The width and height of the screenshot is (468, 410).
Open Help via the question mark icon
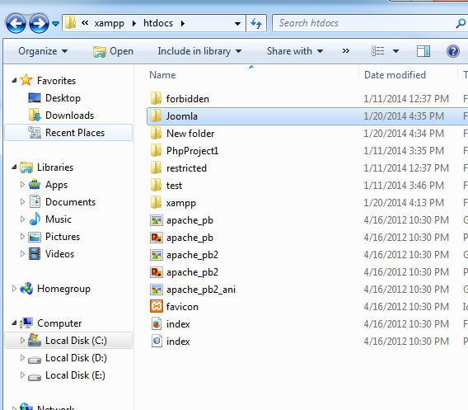[x=453, y=51]
